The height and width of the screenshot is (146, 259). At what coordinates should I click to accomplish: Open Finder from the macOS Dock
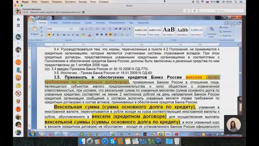tap(82, 142)
